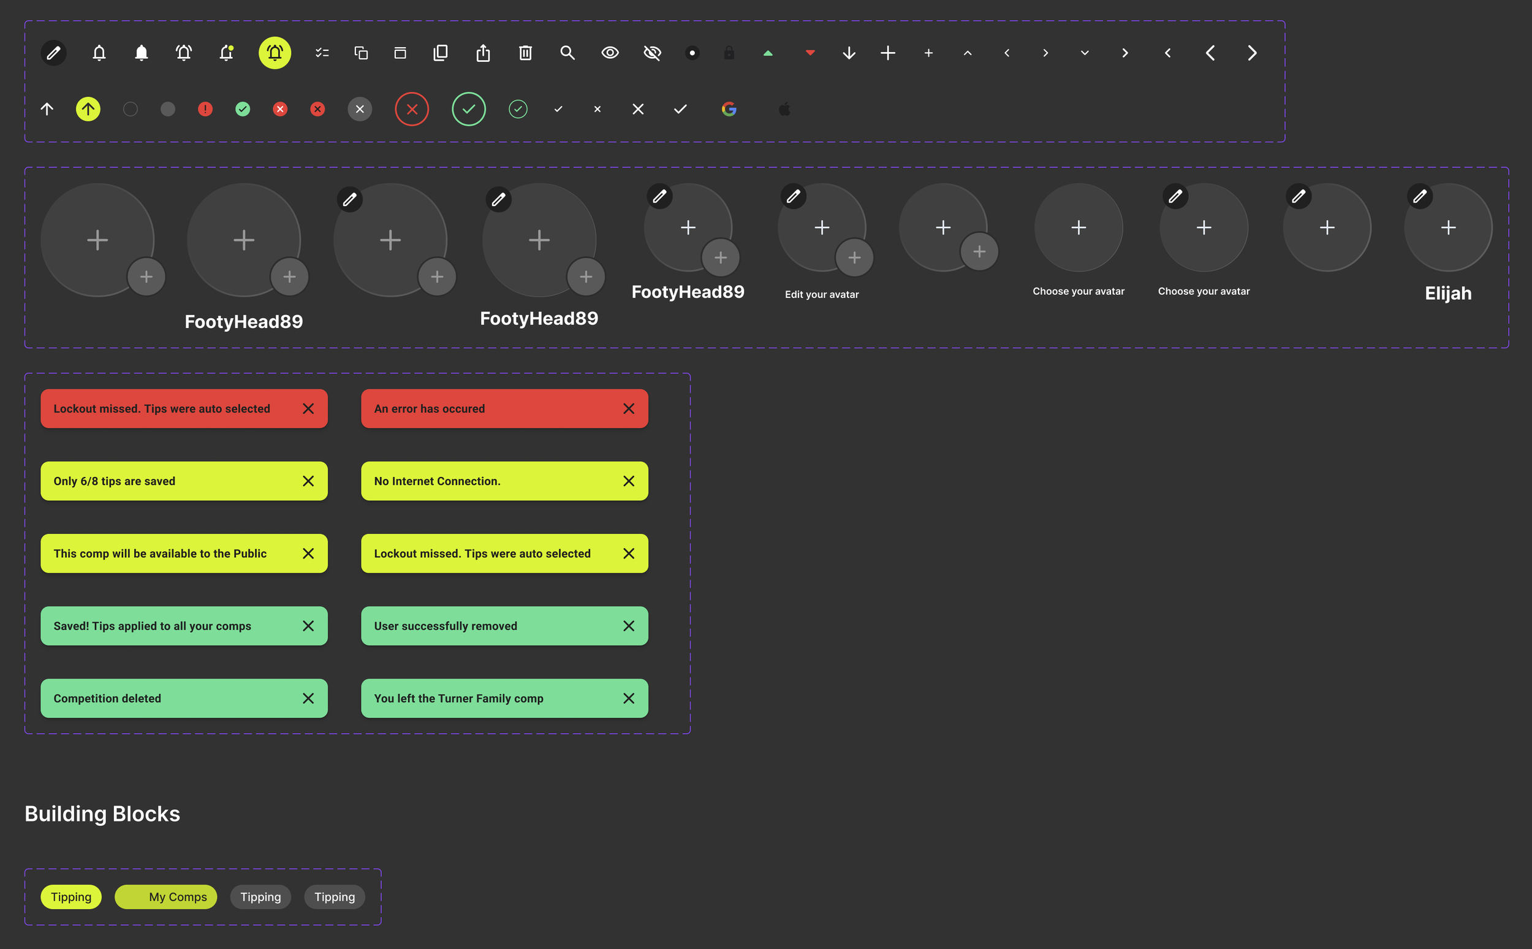Select the empty unfilled radio circle
This screenshot has height=949, width=1532.
tap(130, 109)
